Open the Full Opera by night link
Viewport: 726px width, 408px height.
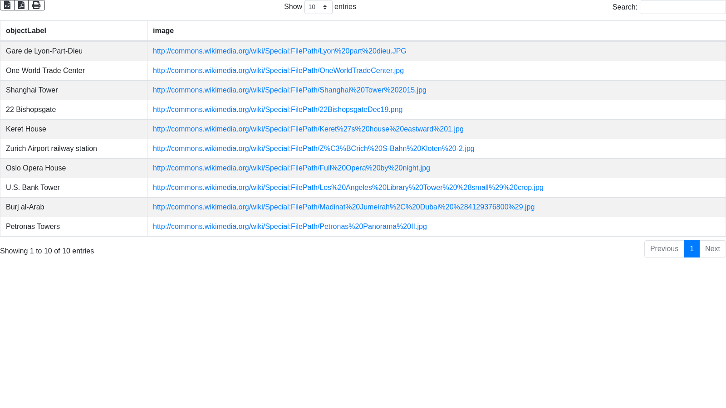(x=291, y=168)
